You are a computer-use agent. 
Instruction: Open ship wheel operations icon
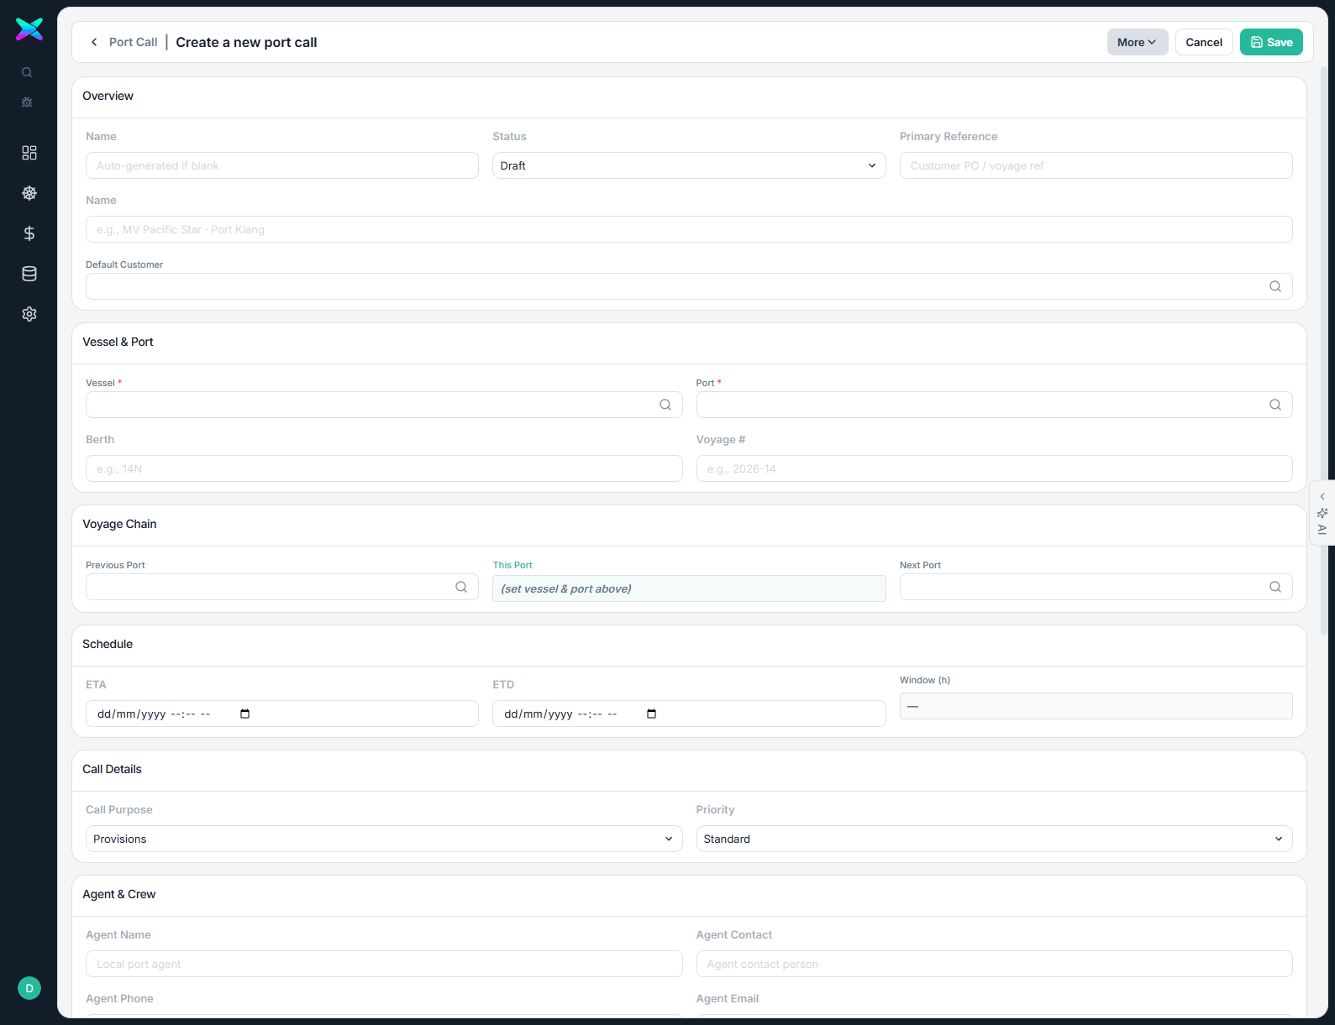[29, 193]
